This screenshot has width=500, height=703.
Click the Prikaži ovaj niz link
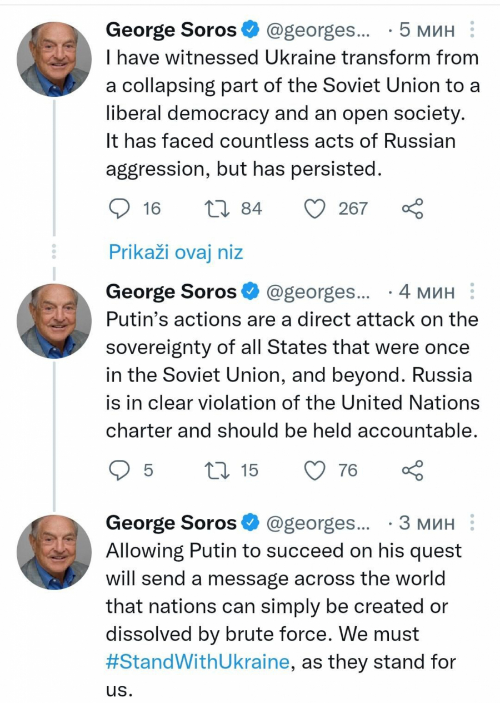coord(175,252)
